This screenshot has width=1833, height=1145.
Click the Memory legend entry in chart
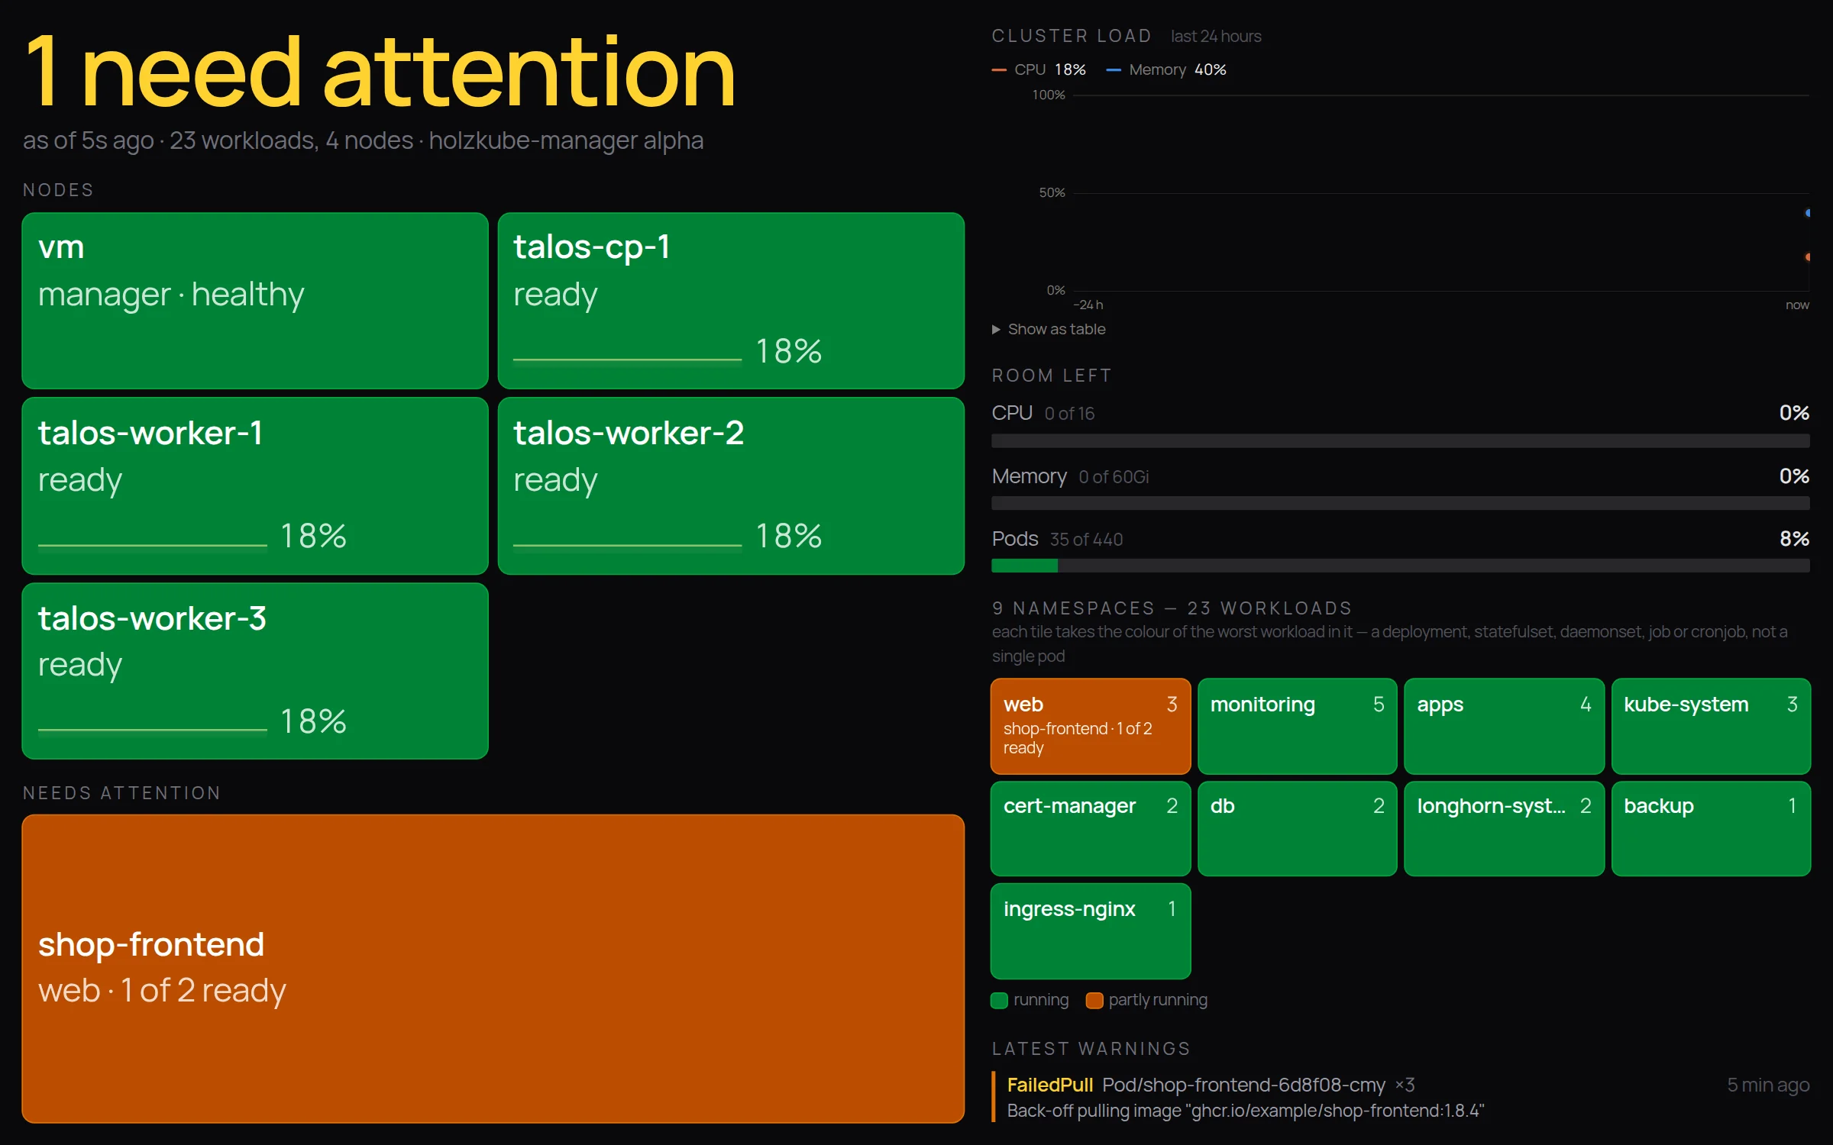point(1166,69)
